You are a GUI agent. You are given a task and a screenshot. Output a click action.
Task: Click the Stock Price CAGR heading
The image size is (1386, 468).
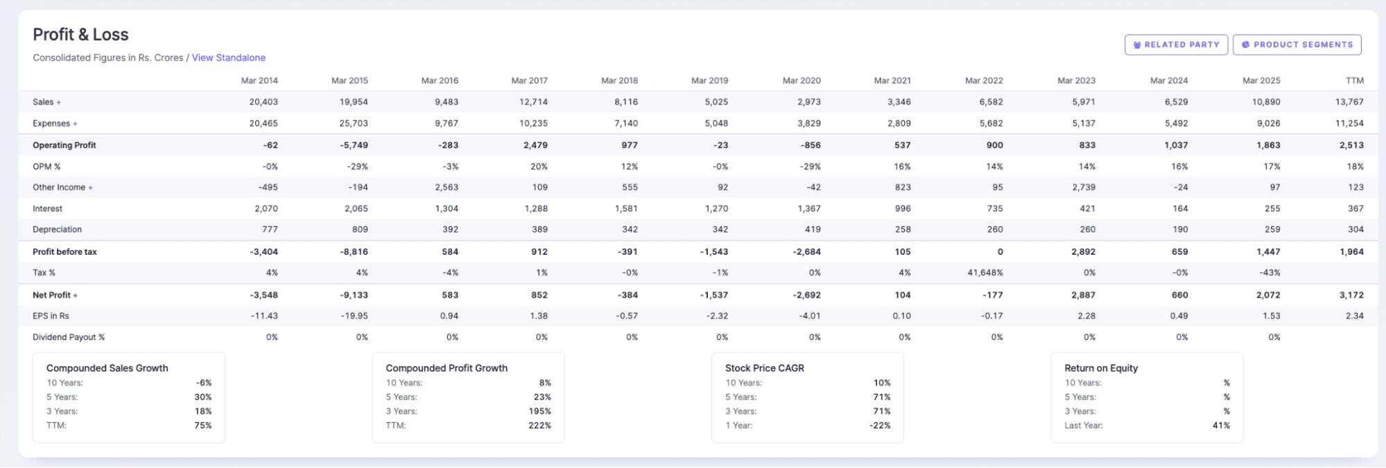(763, 368)
